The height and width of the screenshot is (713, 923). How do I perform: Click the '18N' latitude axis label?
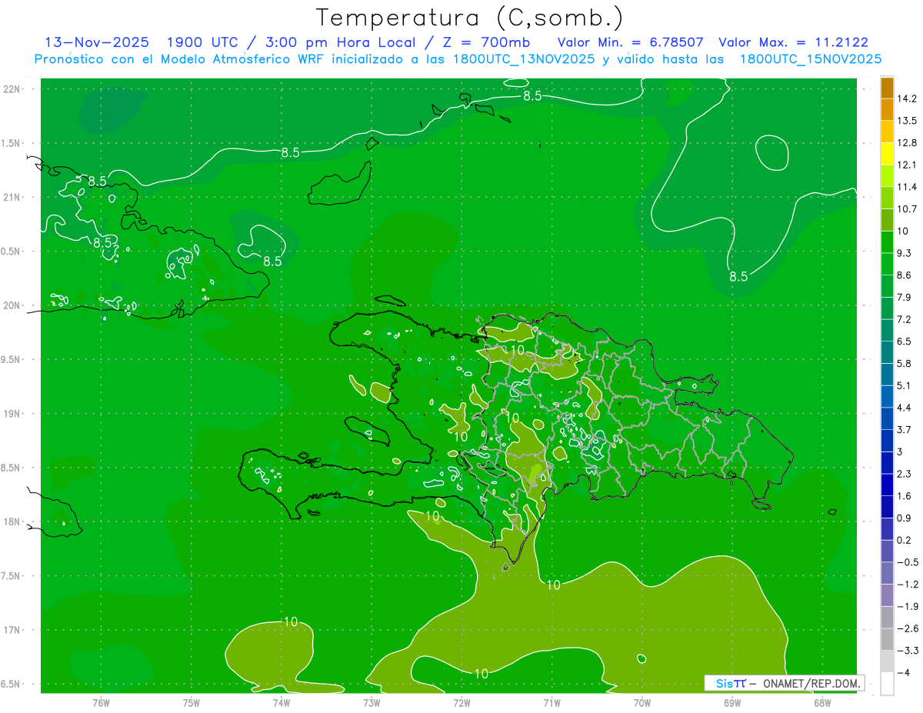pyautogui.click(x=12, y=522)
